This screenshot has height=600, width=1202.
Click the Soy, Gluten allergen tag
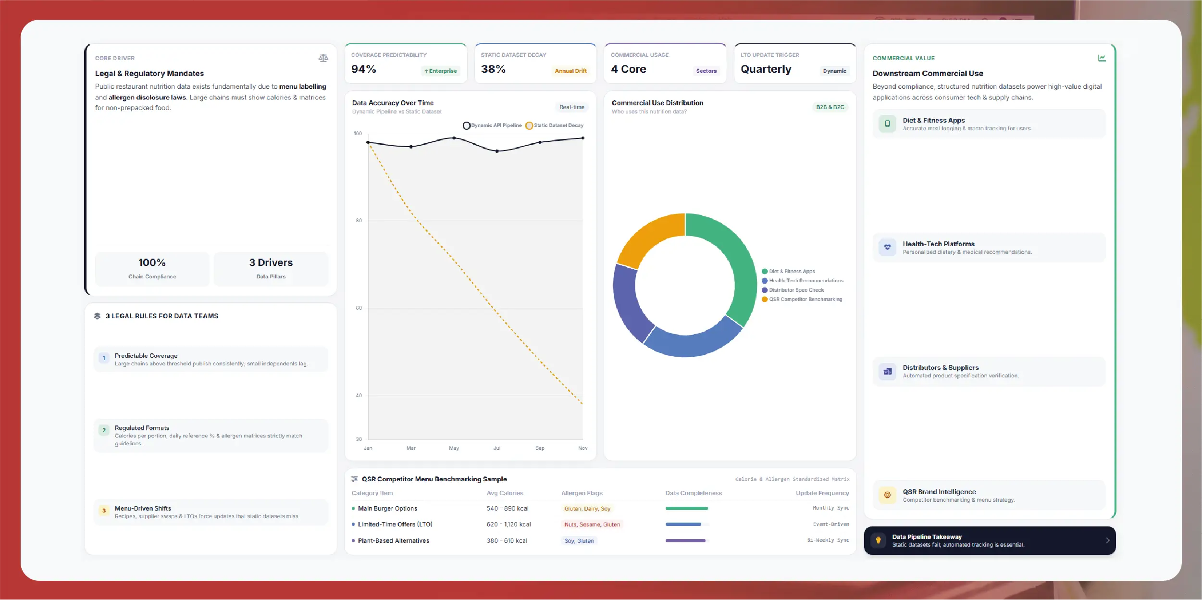pyautogui.click(x=579, y=541)
